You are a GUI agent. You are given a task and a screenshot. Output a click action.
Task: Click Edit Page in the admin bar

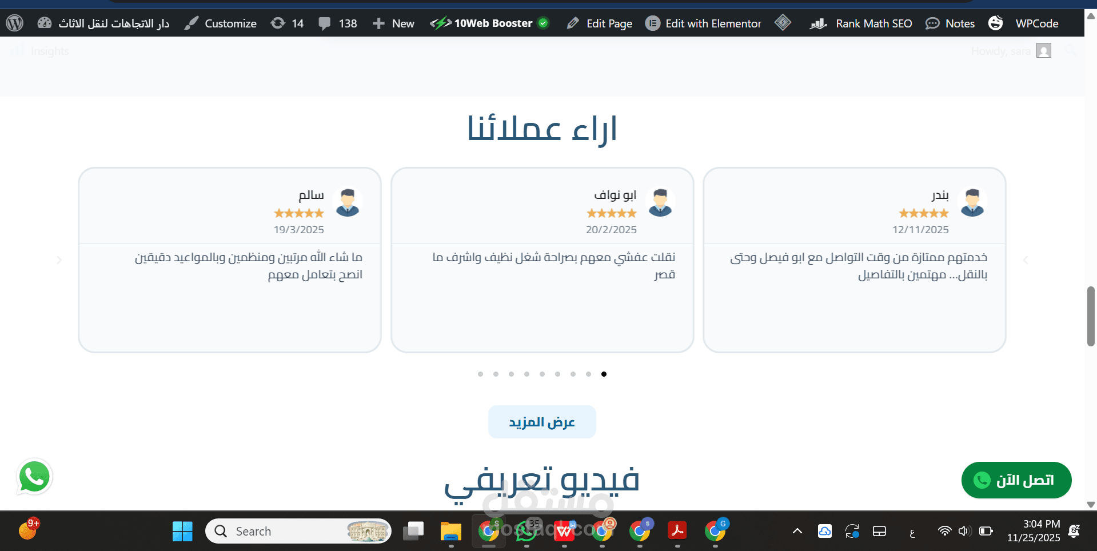tap(599, 23)
